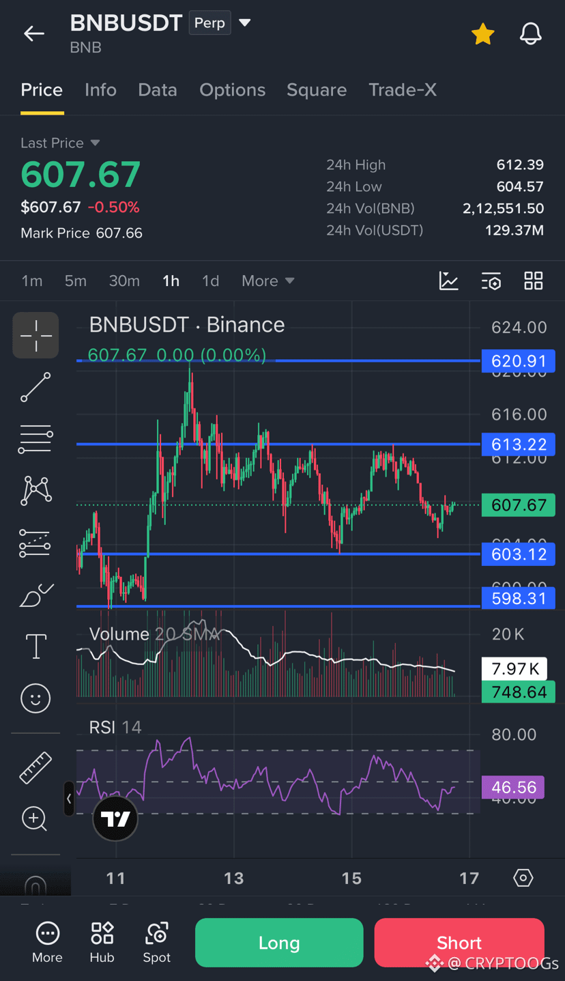This screenshot has height=981, width=565.
Task: Select the long position projection tool
Action: (x=35, y=543)
